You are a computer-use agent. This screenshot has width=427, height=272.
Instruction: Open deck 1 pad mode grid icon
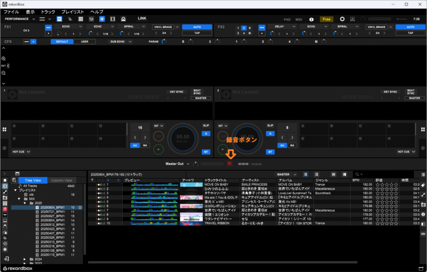click(4, 129)
